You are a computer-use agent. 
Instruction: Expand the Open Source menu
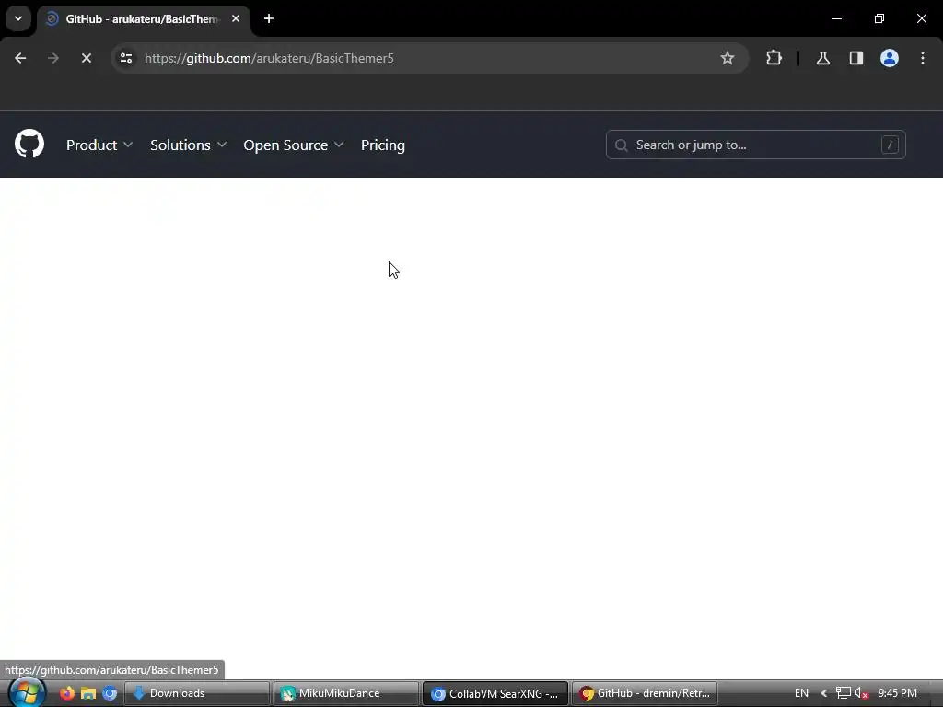click(x=294, y=145)
